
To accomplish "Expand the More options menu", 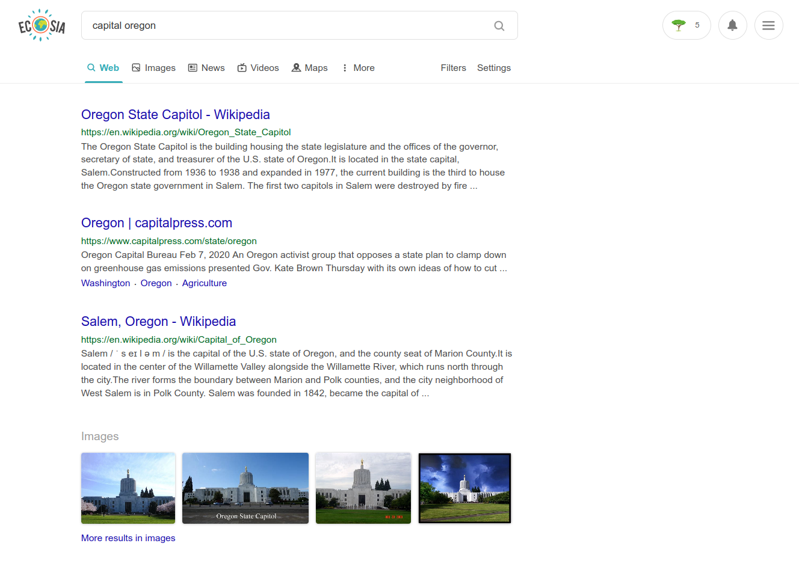I will 358,68.
